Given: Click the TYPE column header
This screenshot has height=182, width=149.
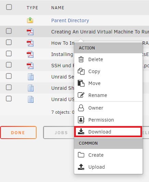Looking at the screenshot, I should pos(32,8).
